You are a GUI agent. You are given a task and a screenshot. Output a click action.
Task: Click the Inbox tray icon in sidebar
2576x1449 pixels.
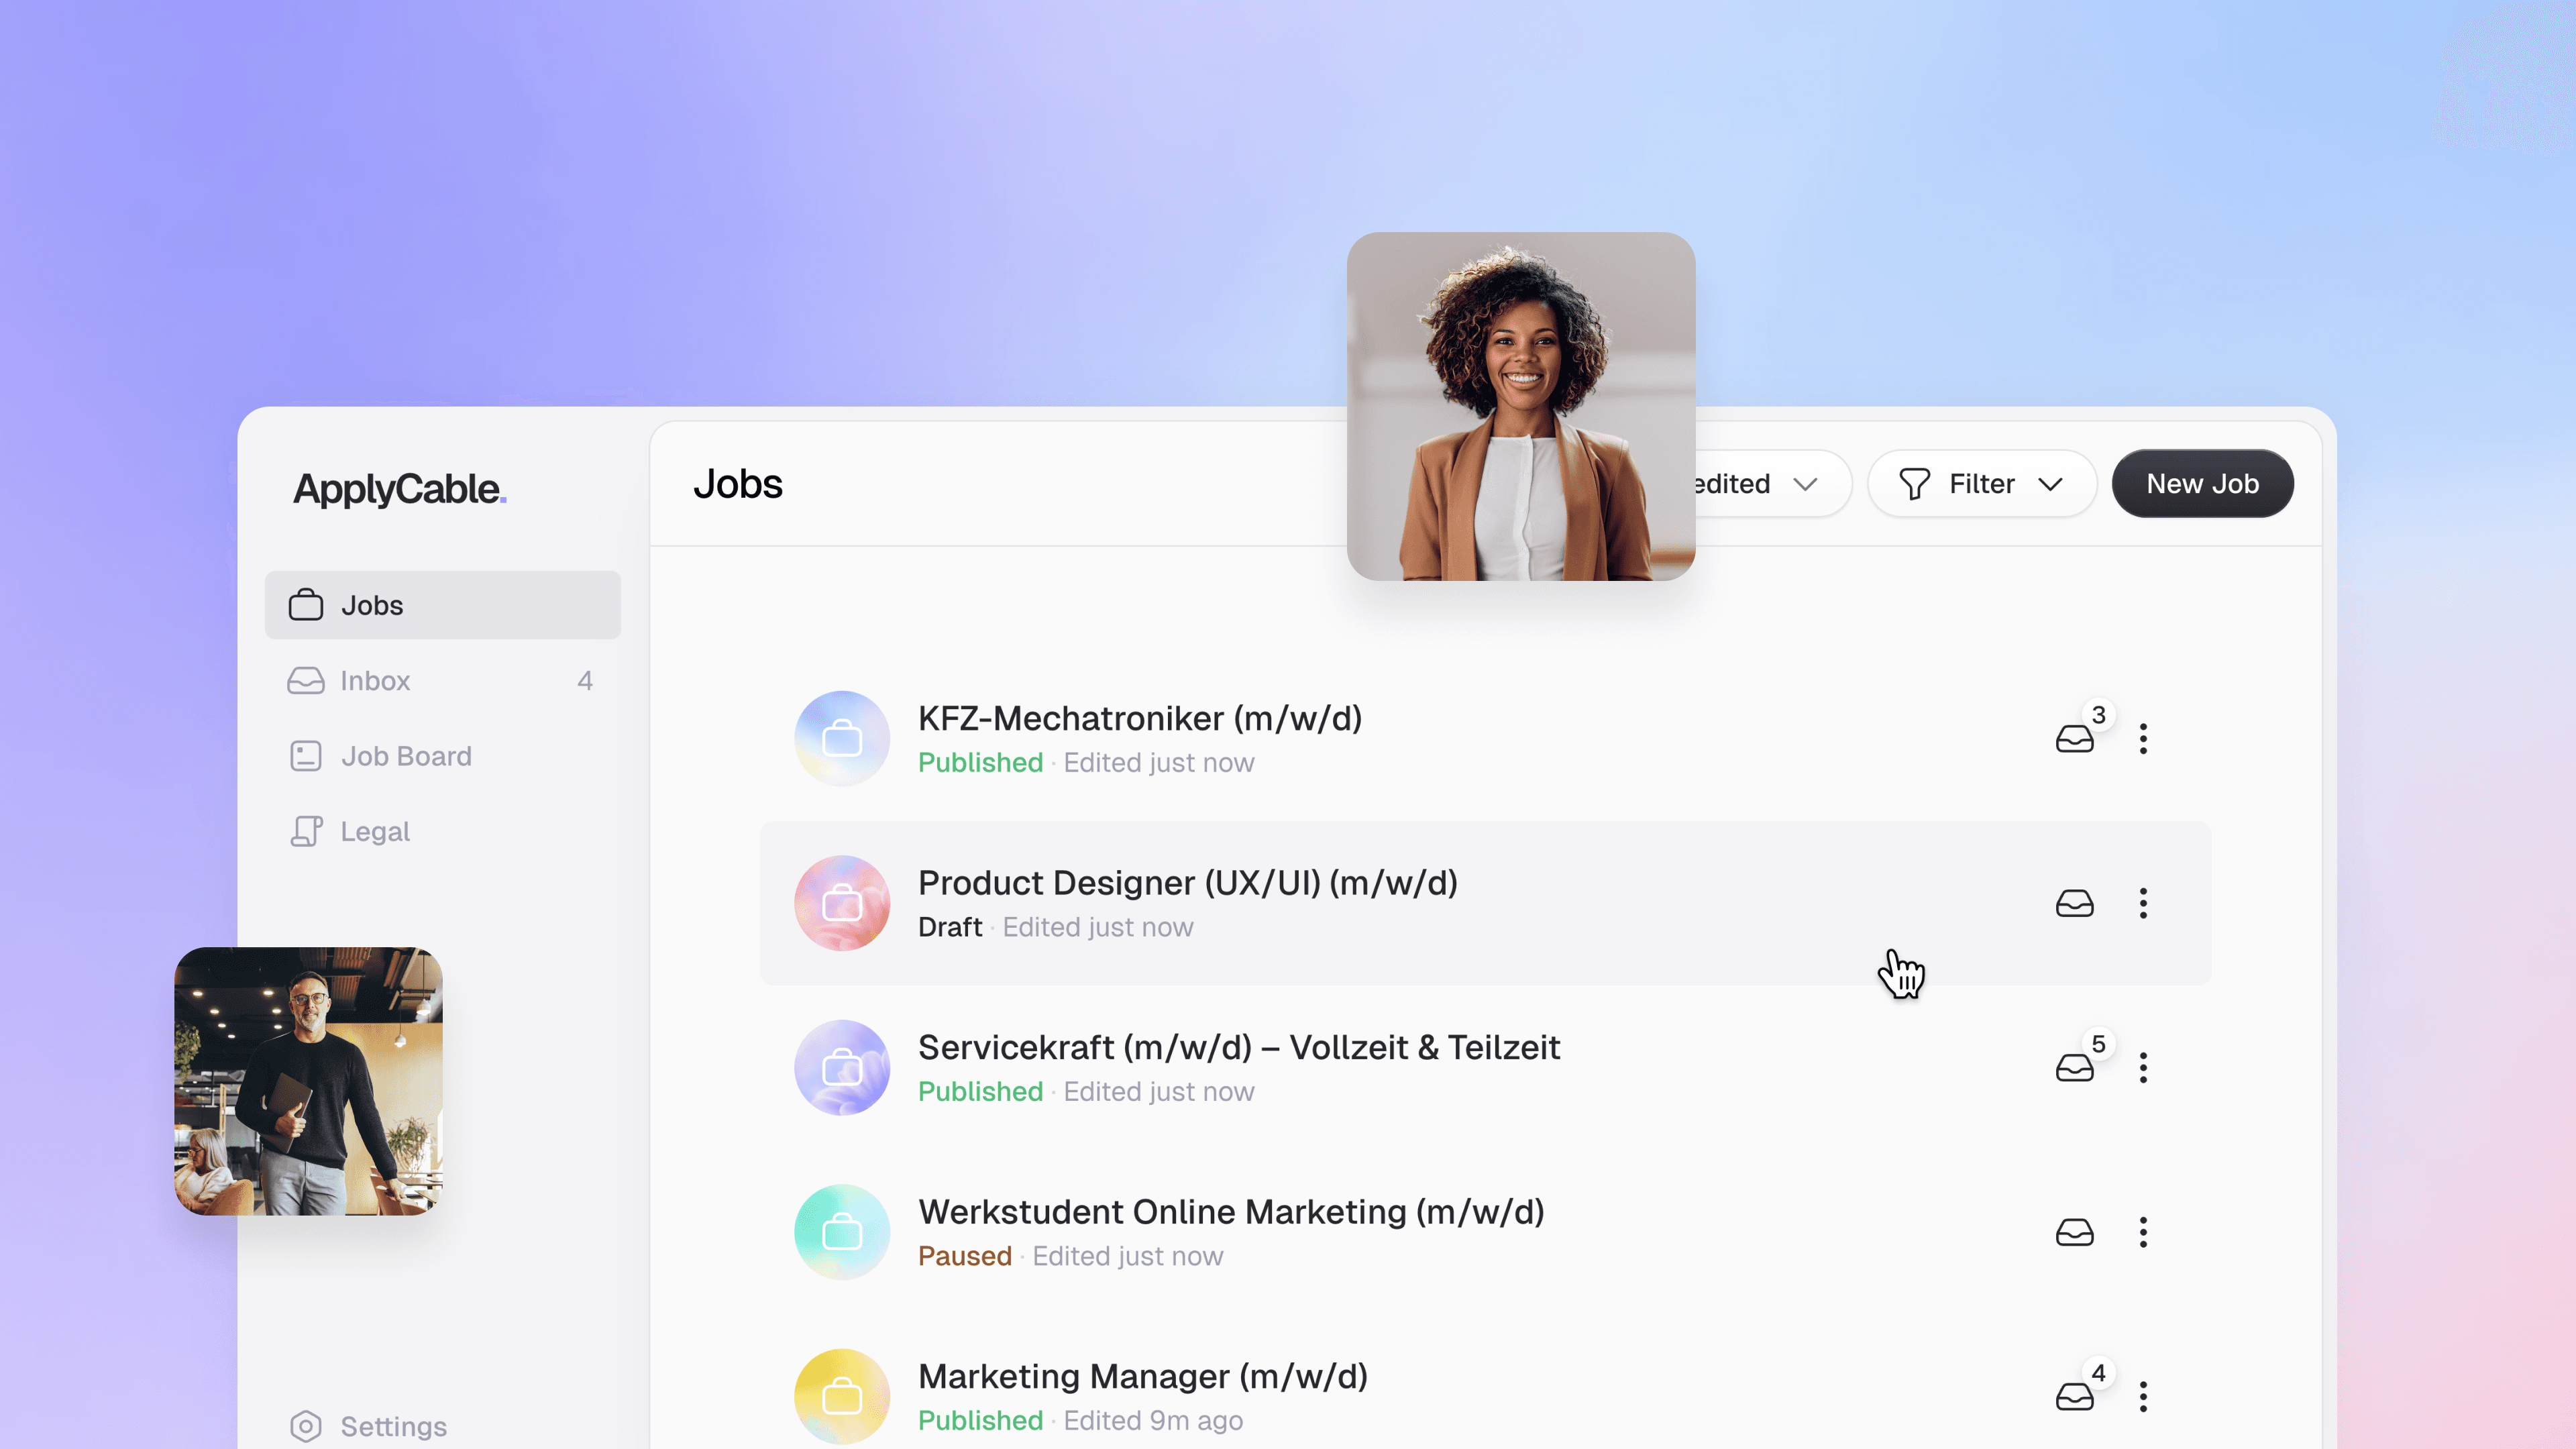click(306, 681)
